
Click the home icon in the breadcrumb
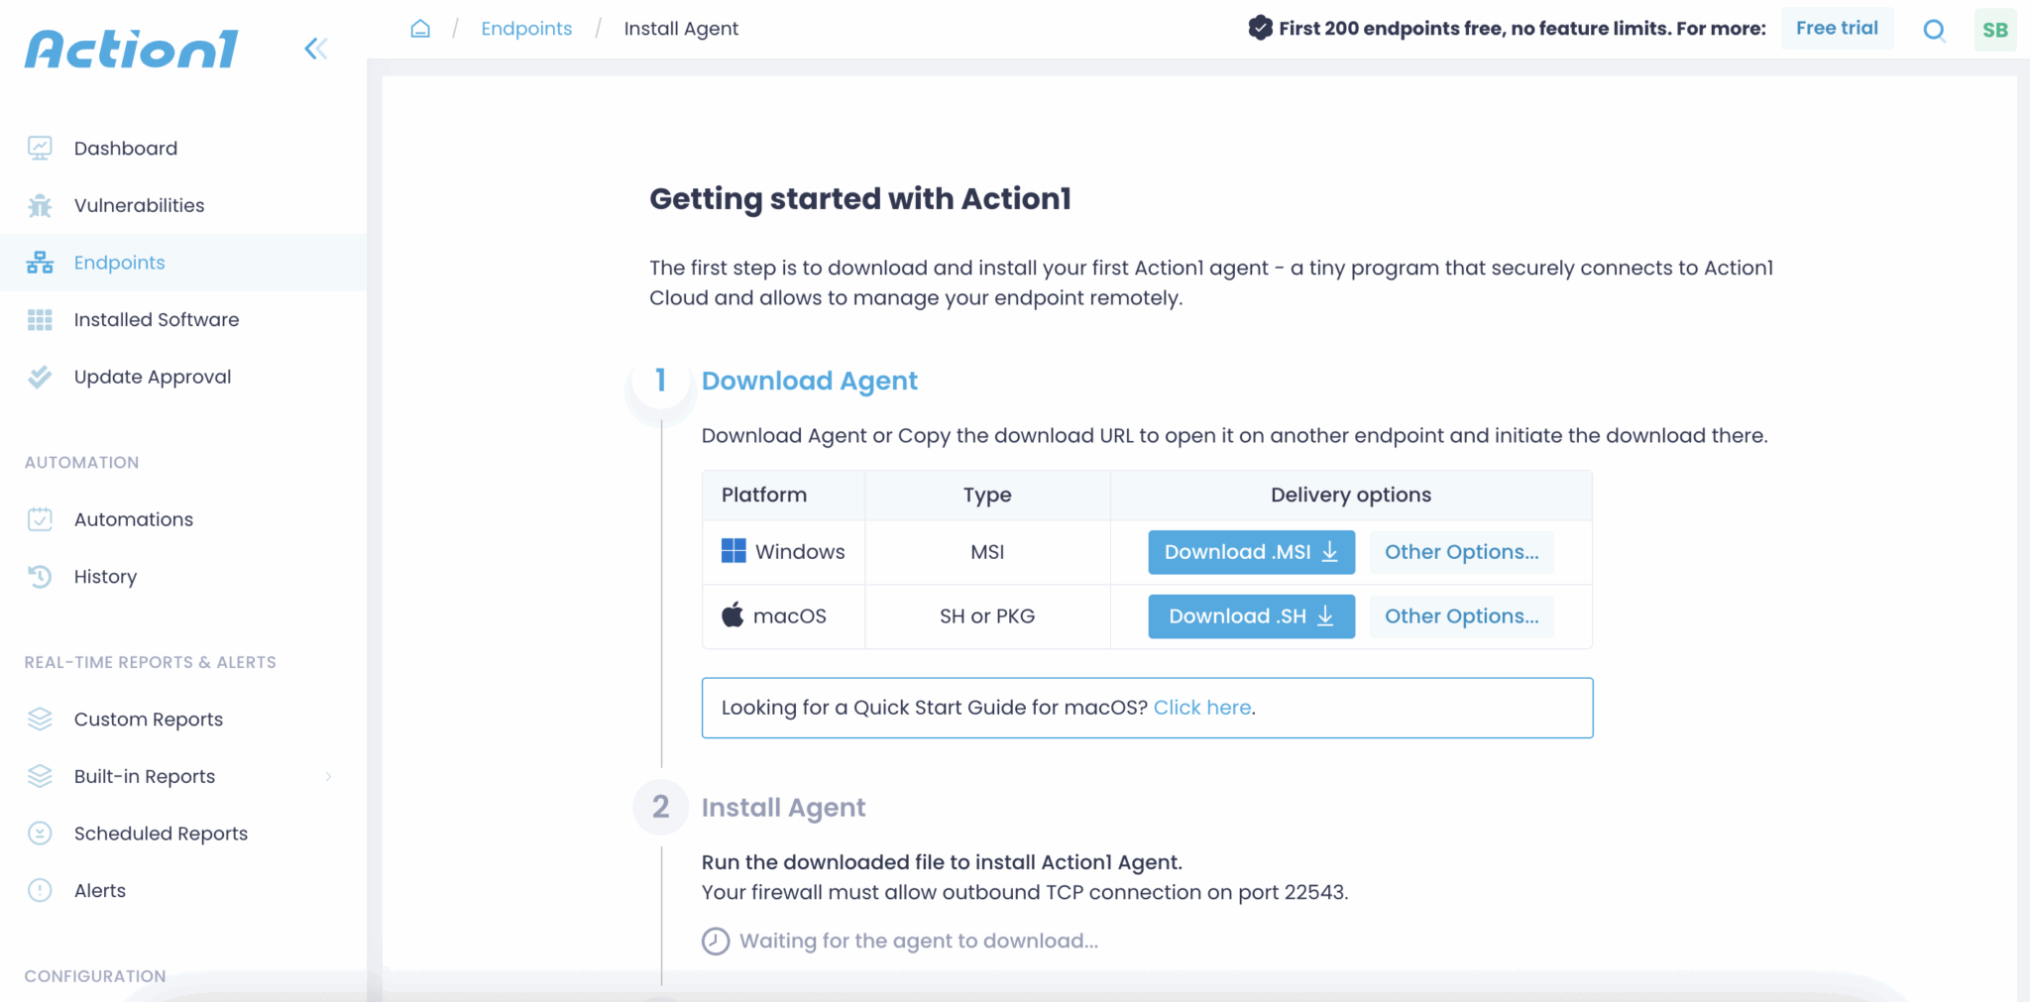[x=419, y=29]
